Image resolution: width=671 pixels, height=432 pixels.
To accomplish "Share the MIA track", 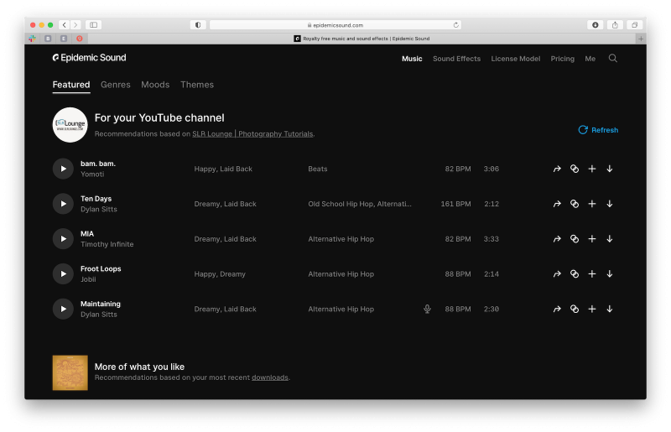I will [x=557, y=239].
